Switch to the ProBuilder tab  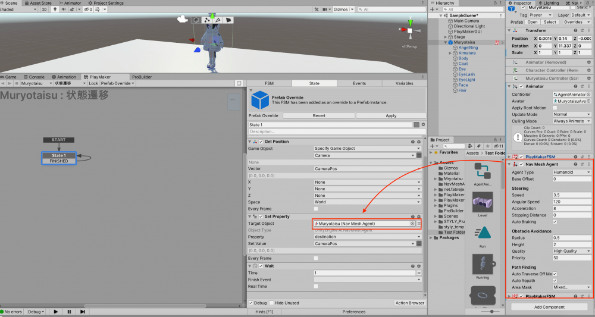[x=142, y=77]
